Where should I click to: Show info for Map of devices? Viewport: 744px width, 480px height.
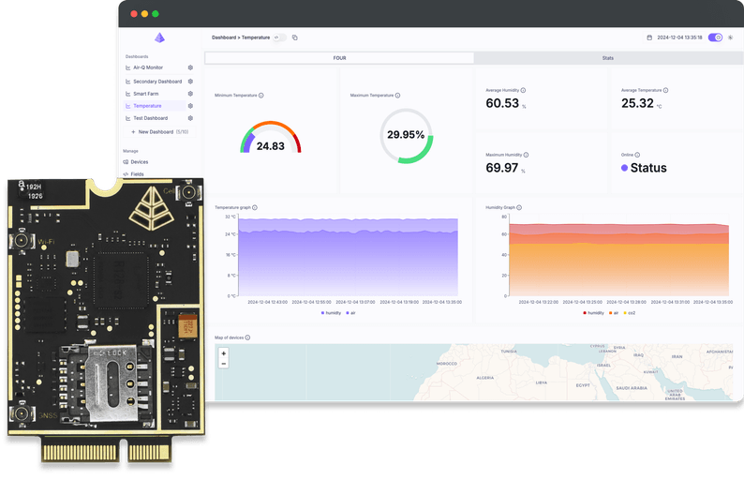click(x=247, y=337)
